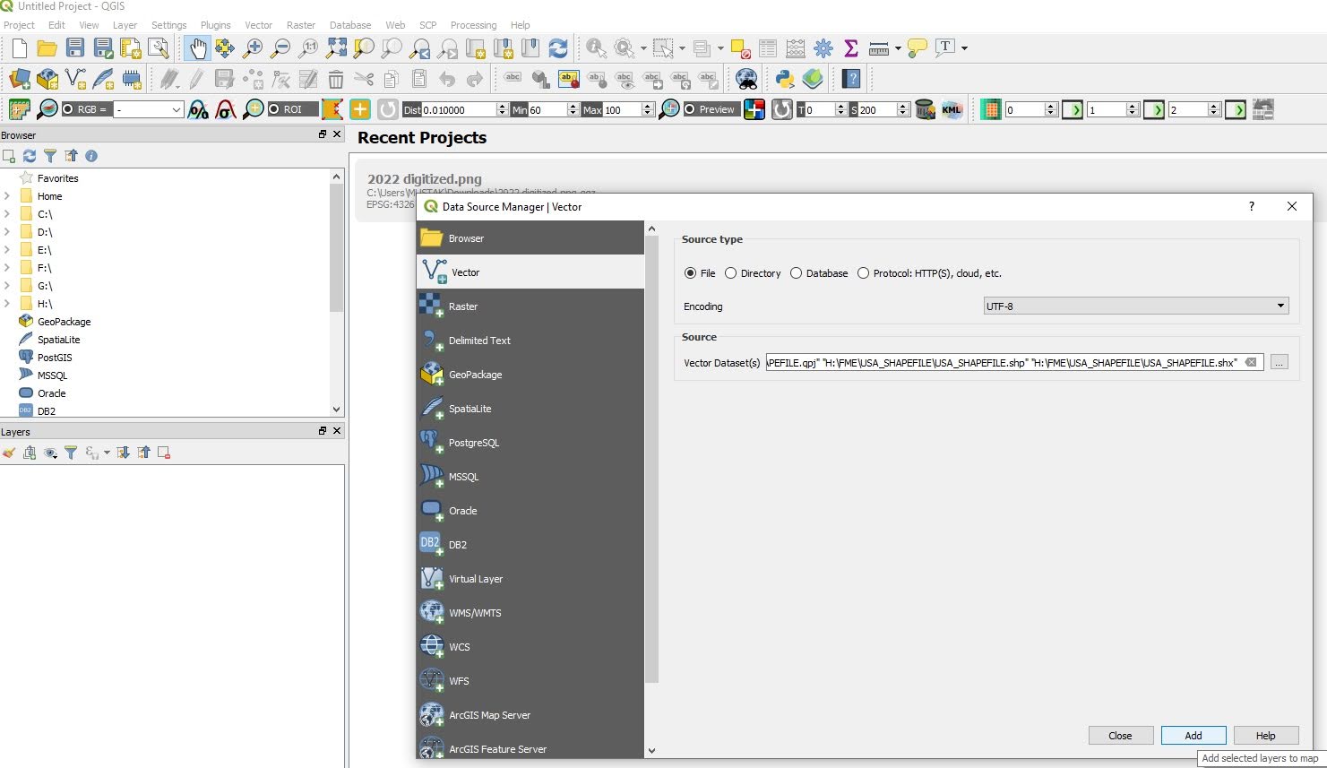Image resolution: width=1327 pixels, height=768 pixels.
Task: Open the Python Console icon
Action: tap(785, 79)
